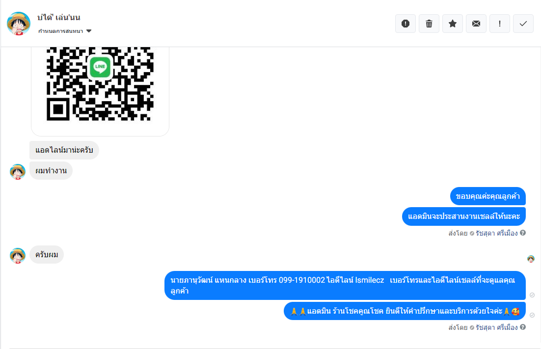The width and height of the screenshot is (541, 349).
Task: Open the customer's profile picture in header
Action: 19,24
